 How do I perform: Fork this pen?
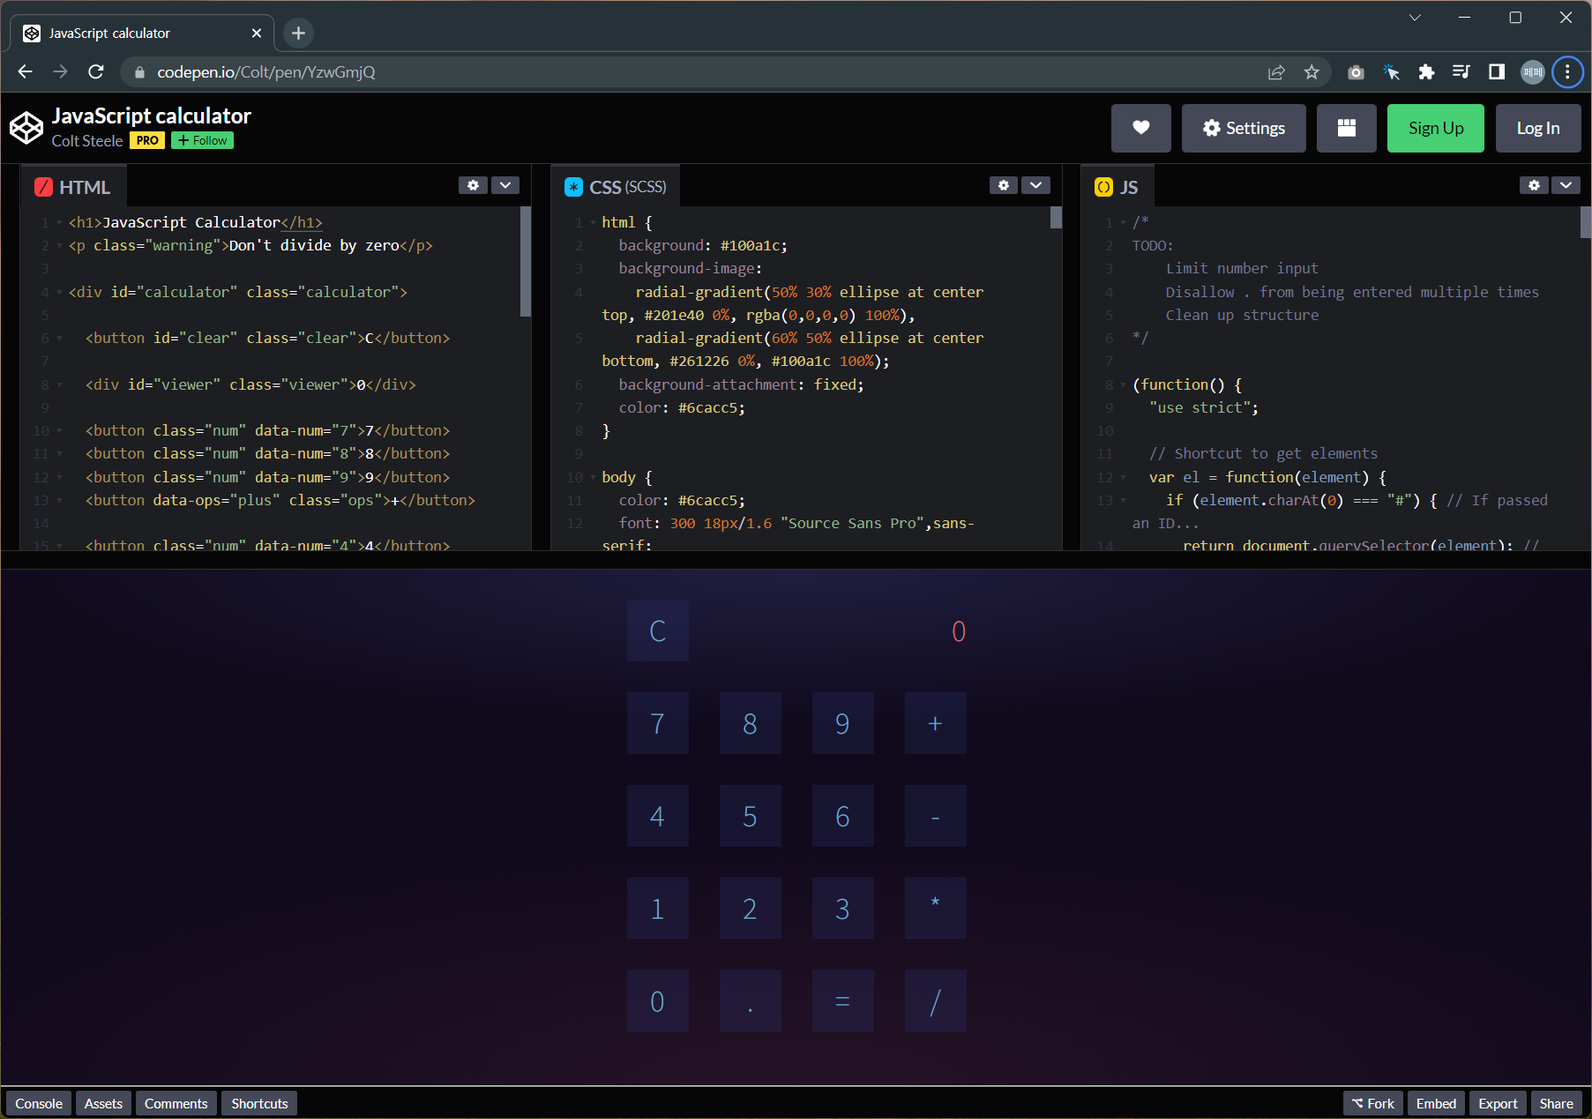[x=1372, y=1103]
